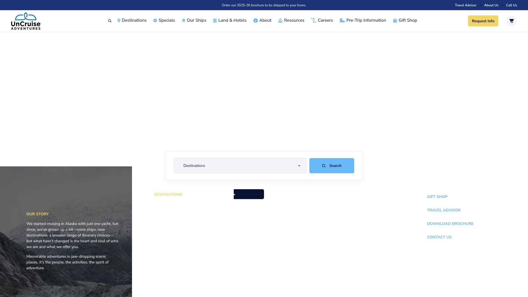Image resolution: width=528 pixels, height=297 pixels.
Task: Expand the Destinations dropdown in the search box
Action: tap(240, 166)
